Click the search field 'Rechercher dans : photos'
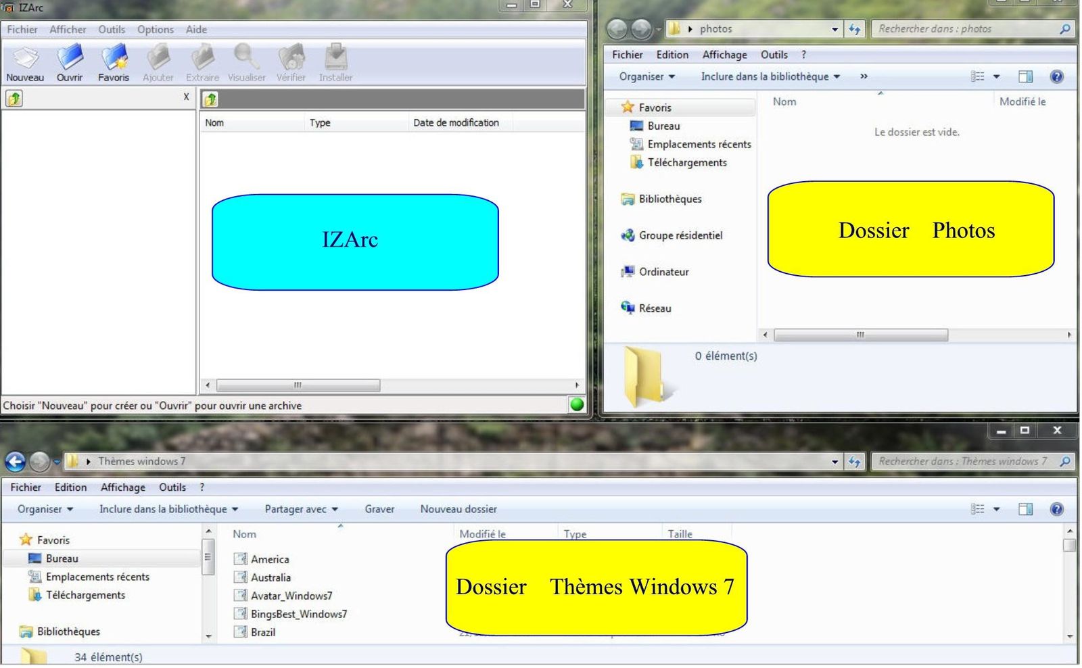1082x668 pixels. point(973,29)
